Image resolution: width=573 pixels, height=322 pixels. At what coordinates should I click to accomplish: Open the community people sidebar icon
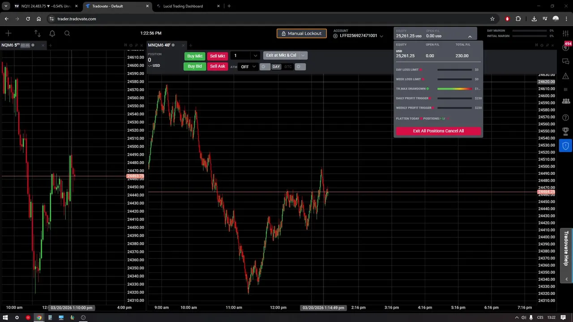(x=565, y=102)
